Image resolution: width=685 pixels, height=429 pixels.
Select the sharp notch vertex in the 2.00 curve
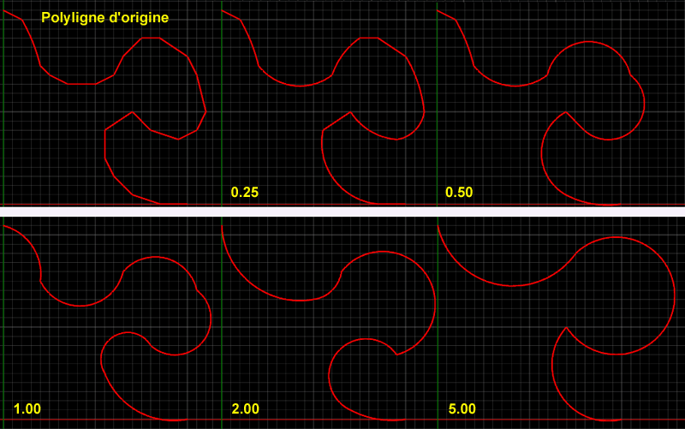click(x=395, y=354)
